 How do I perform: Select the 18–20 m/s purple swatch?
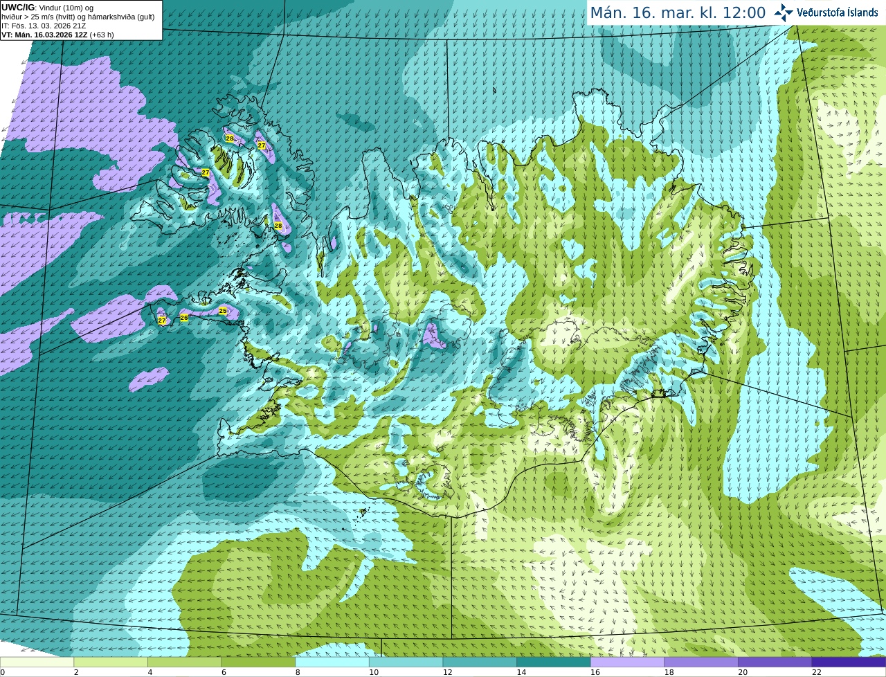701,662
